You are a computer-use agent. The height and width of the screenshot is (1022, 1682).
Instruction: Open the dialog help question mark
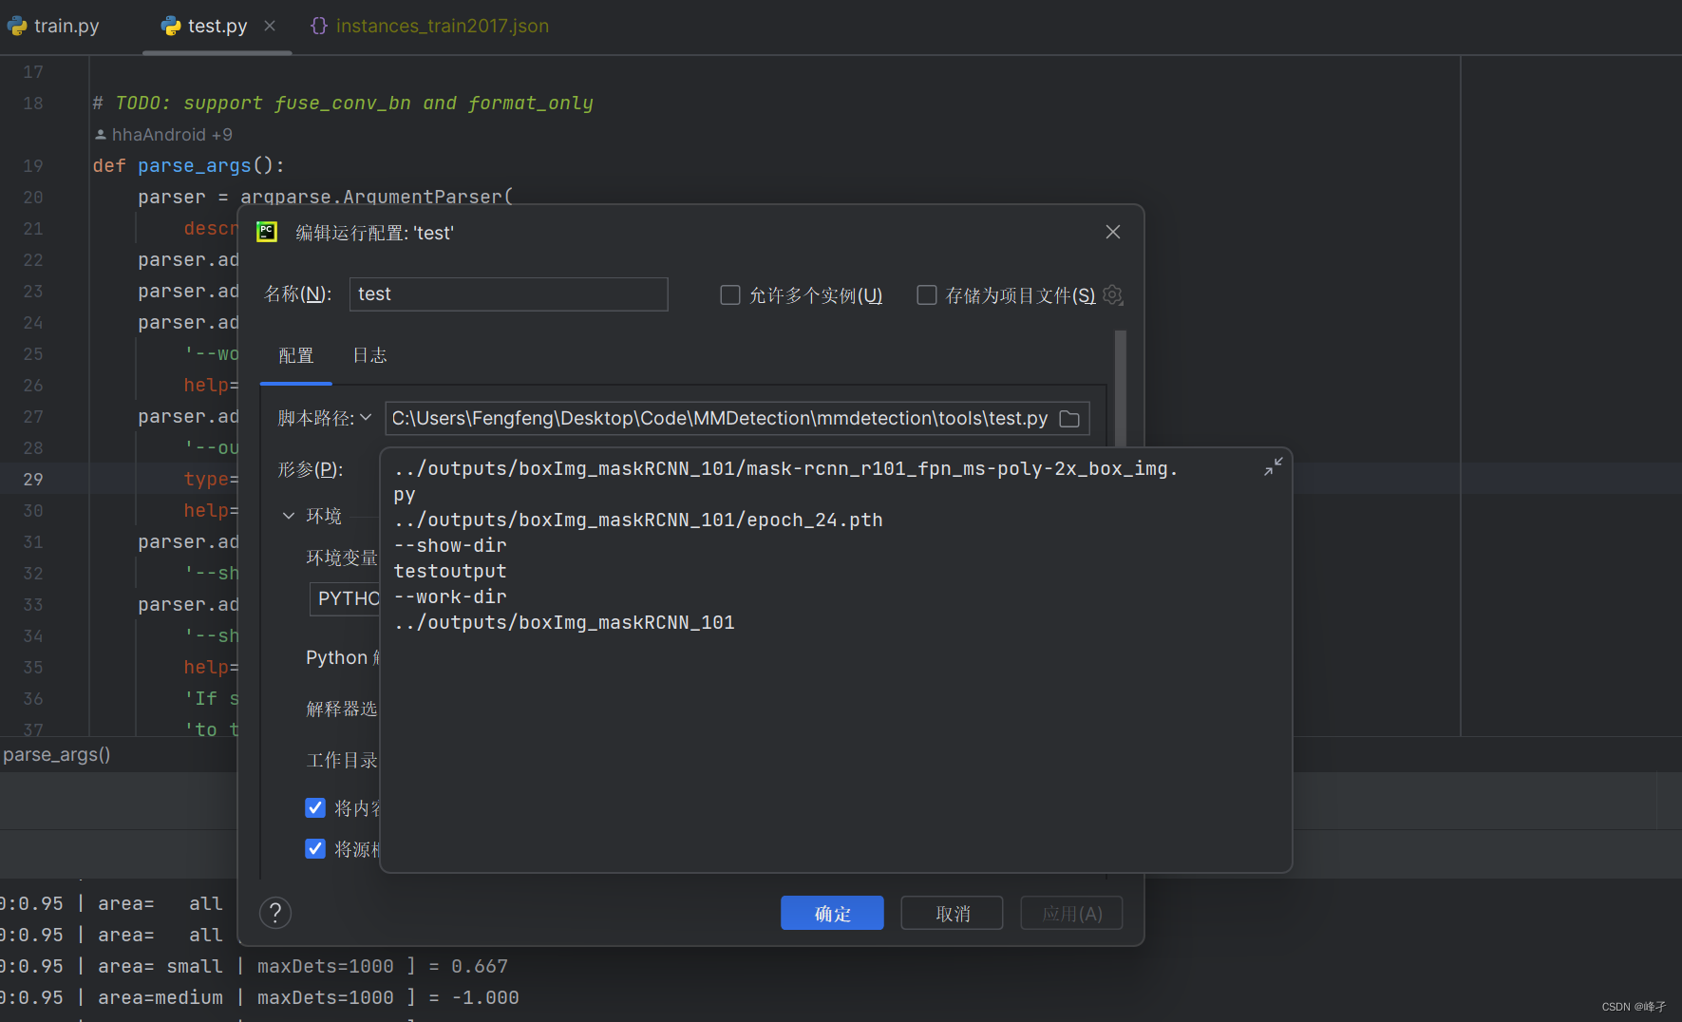275,913
